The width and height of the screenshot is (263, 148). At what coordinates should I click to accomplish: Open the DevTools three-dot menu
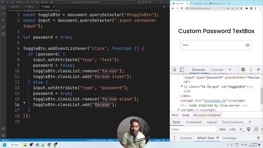[251, 69]
